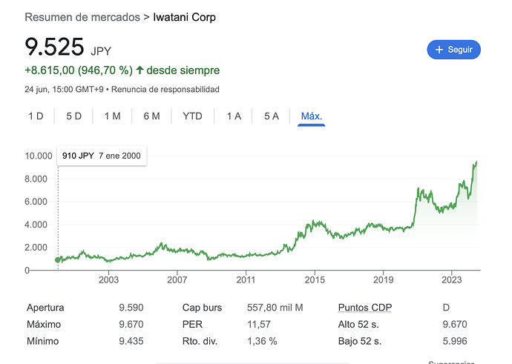512x364 pixels.
Task: Select the 1 A range tab
Action: pyautogui.click(x=234, y=116)
